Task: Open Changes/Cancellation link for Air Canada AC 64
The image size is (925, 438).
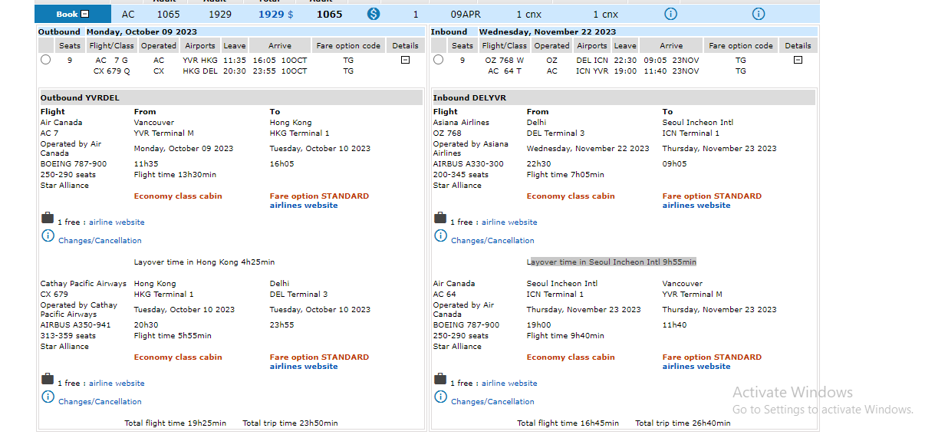Action: (492, 402)
